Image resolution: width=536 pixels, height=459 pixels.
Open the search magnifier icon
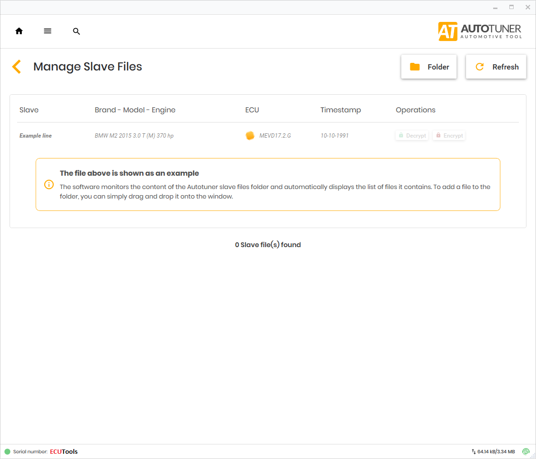point(76,31)
